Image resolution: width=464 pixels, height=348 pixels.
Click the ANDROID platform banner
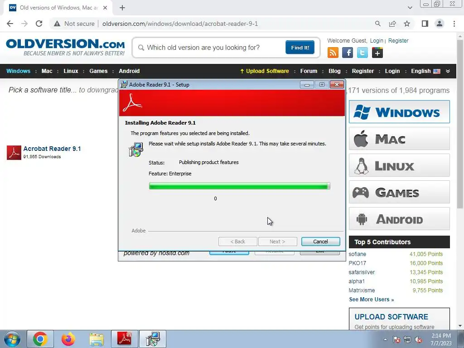click(399, 219)
